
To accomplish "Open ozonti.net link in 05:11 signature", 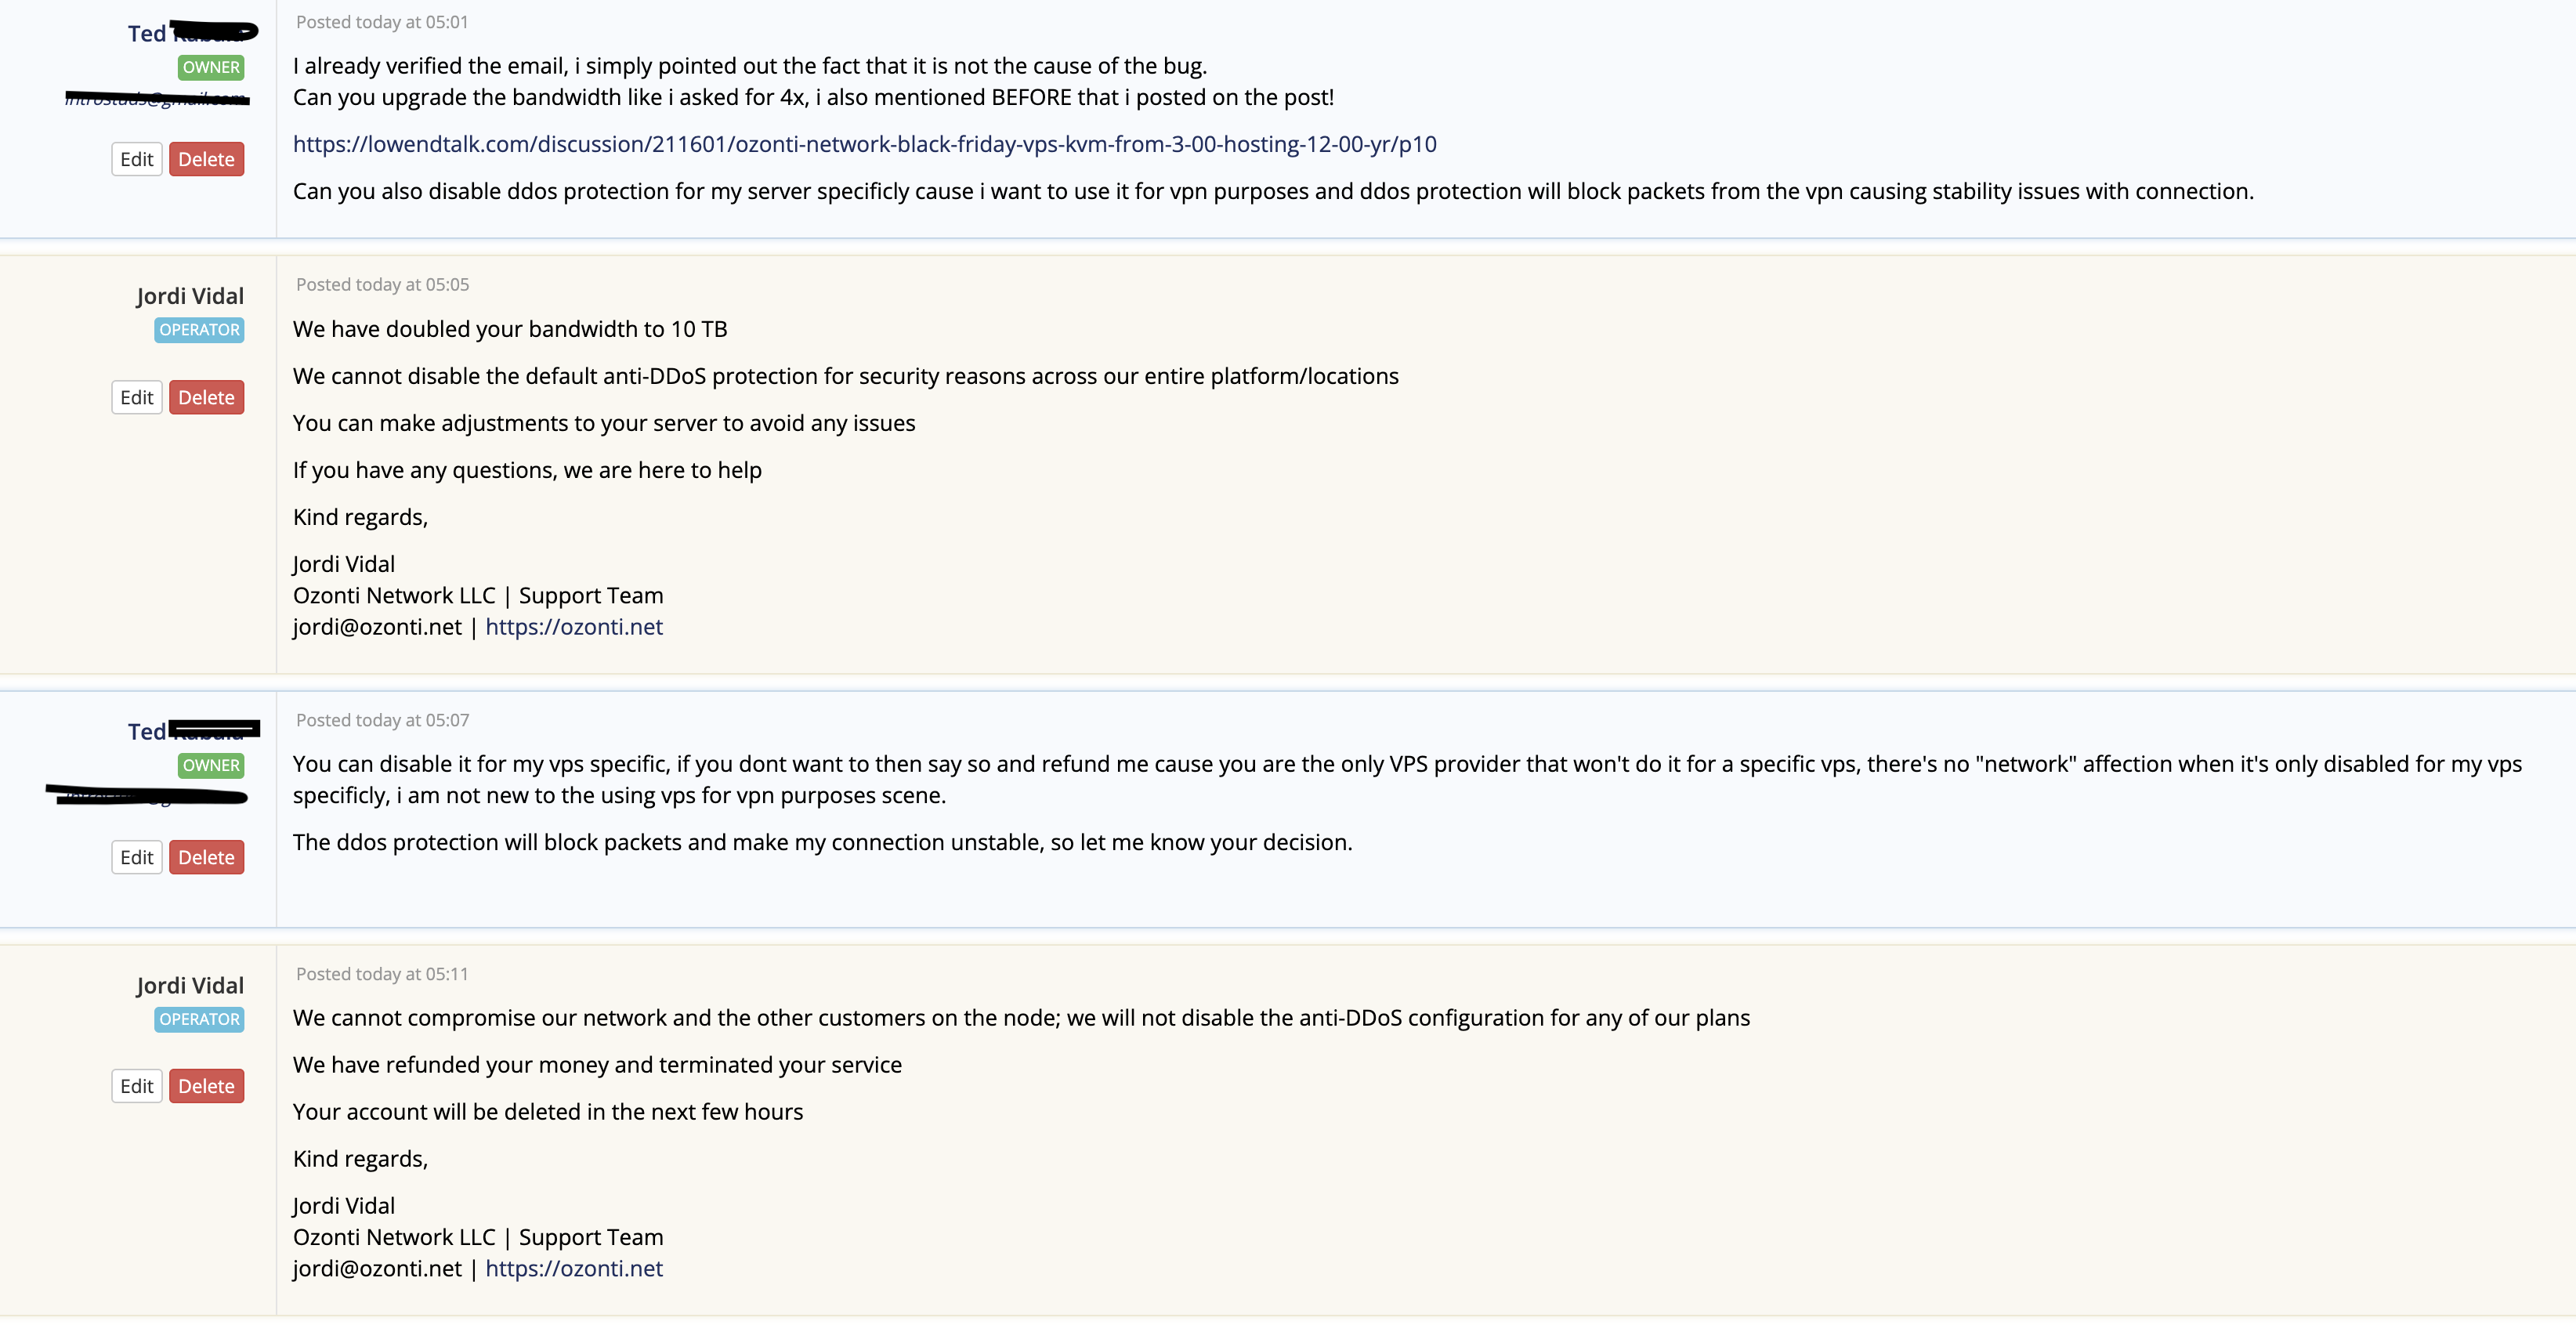I will [574, 1269].
